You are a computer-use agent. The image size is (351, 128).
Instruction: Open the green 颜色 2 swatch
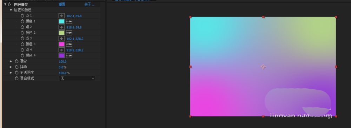pyautogui.click(x=61, y=33)
